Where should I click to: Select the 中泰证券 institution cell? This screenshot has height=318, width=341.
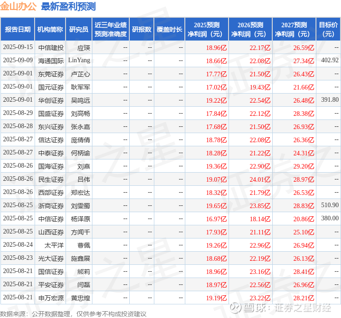coord(50,153)
